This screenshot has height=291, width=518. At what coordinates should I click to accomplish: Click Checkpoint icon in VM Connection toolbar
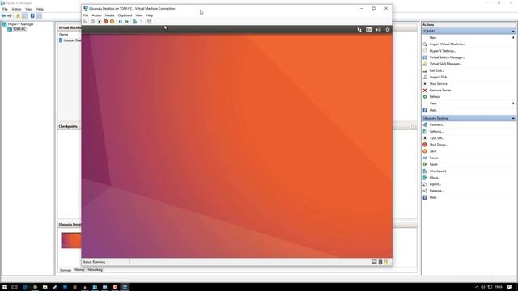(135, 22)
